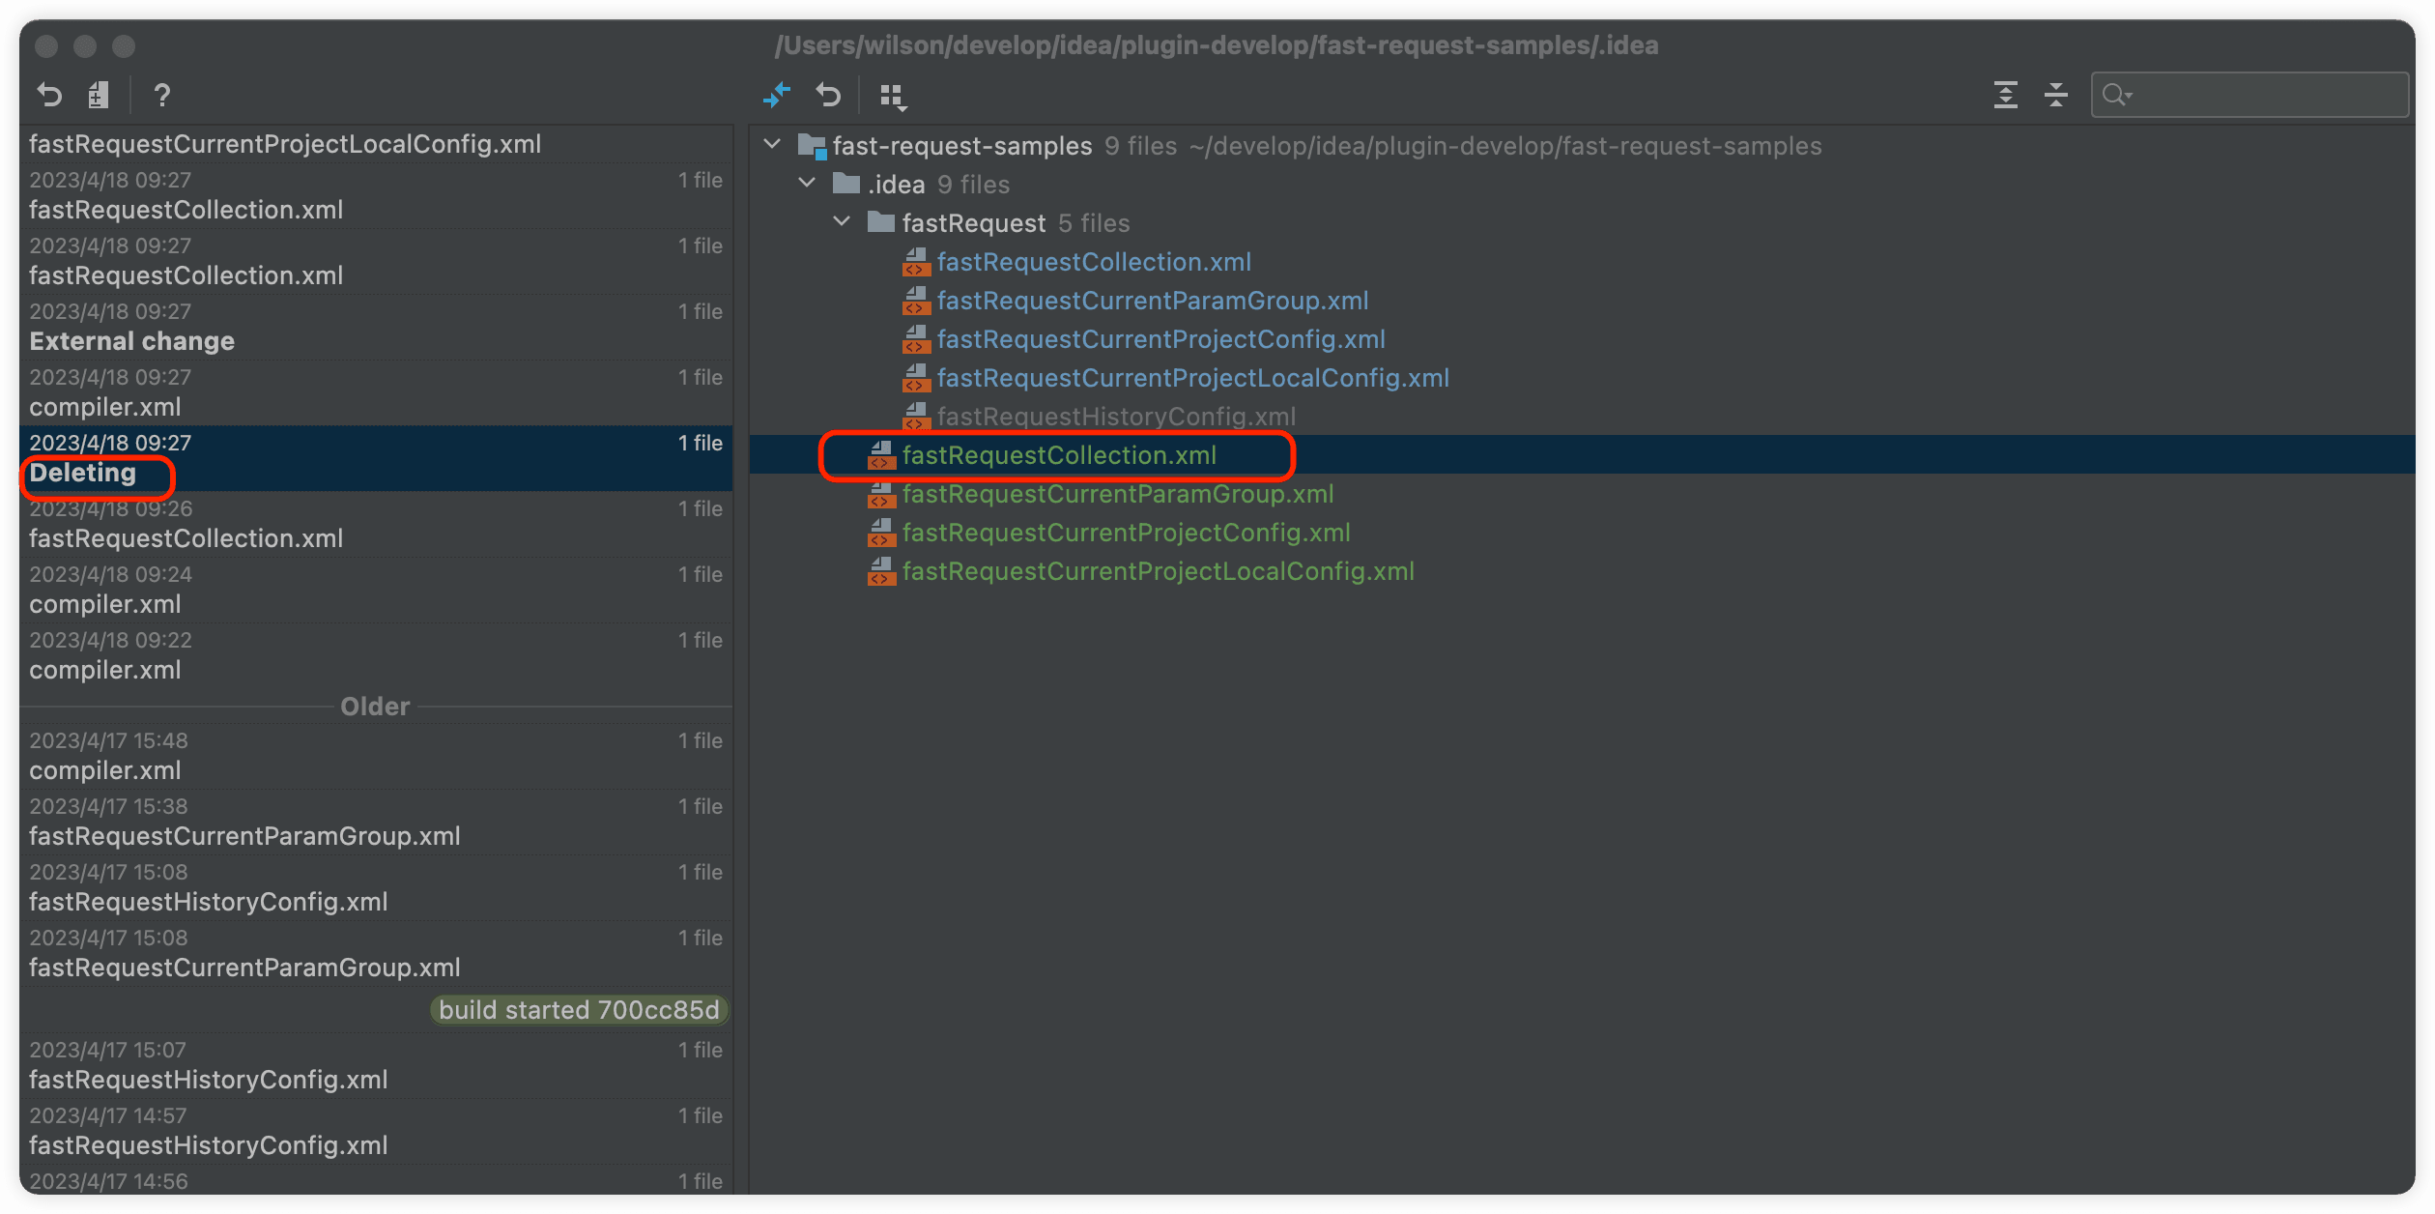Click the Expand All icon
Screen dimensions: 2435x1214
pyautogui.click(x=2005, y=95)
